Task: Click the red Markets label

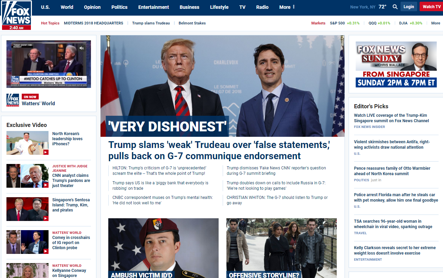Action: coord(318,23)
